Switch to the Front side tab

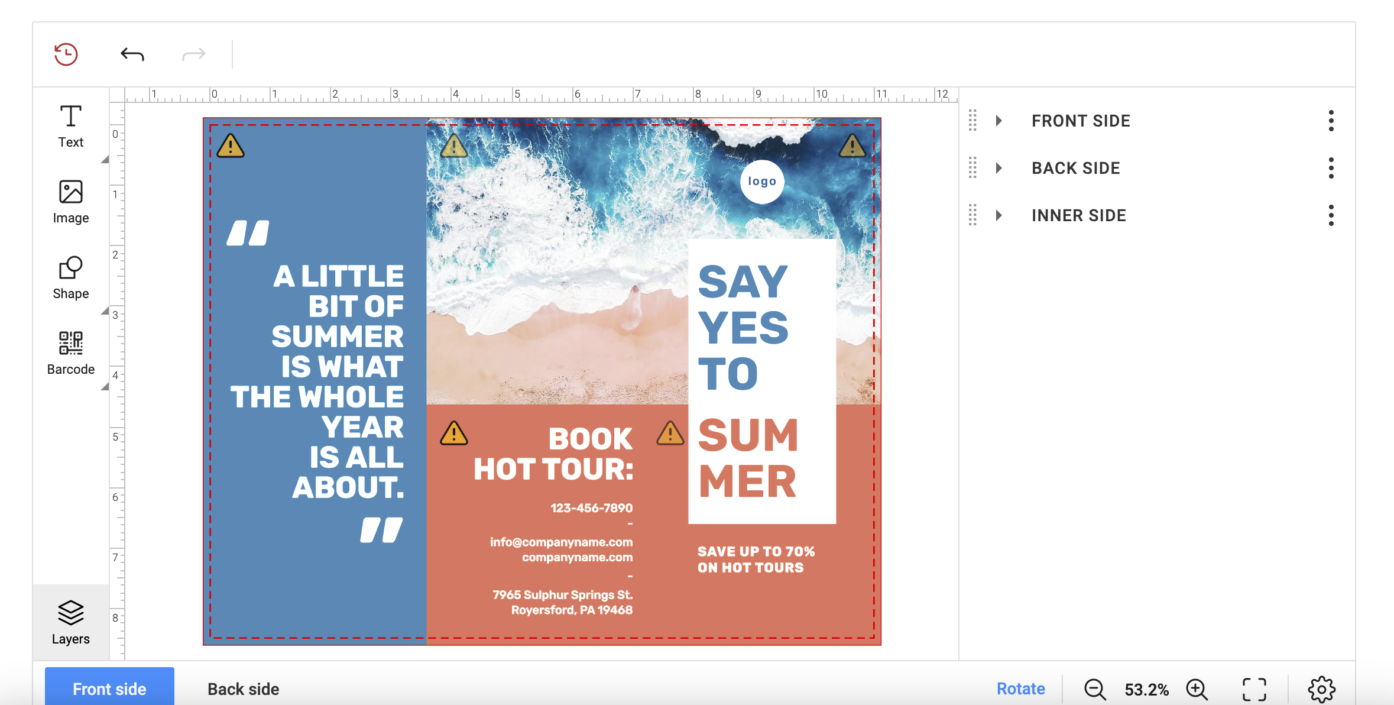[x=109, y=687]
